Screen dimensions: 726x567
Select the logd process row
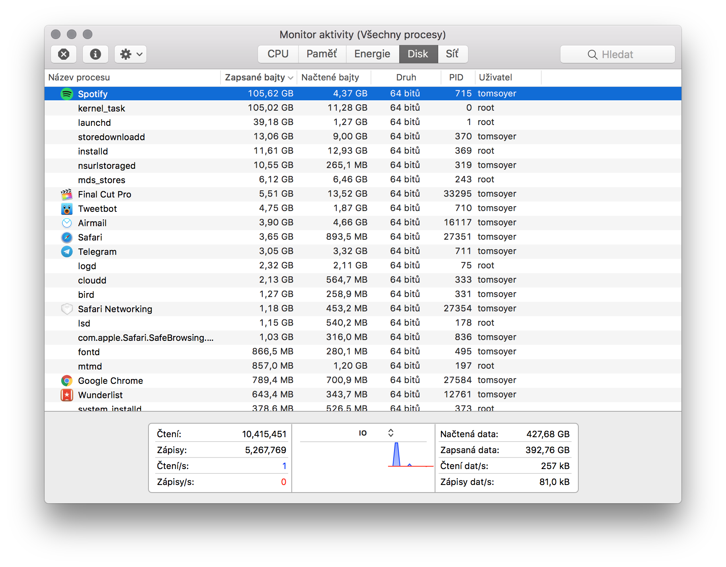click(363, 266)
